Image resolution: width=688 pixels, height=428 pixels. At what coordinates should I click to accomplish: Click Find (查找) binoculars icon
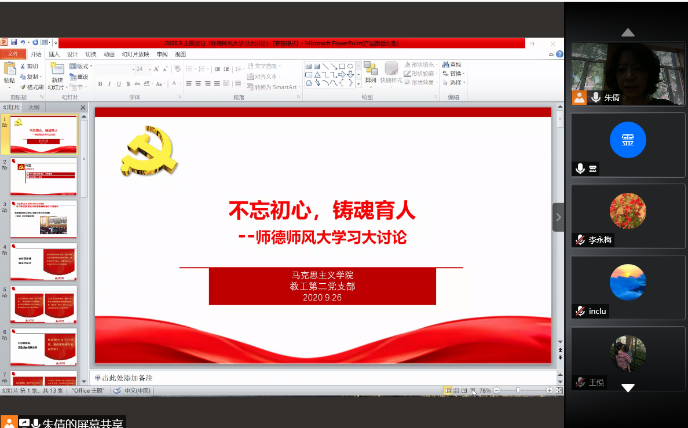[x=446, y=64]
